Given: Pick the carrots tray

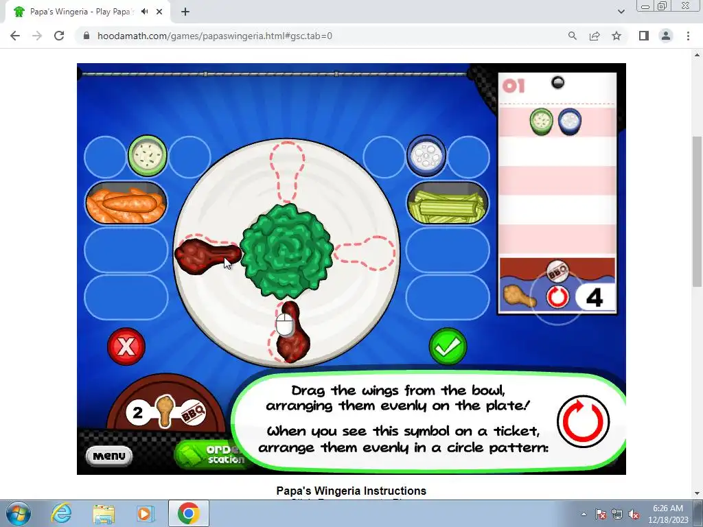Looking at the screenshot, I should click(x=126, y=203).
